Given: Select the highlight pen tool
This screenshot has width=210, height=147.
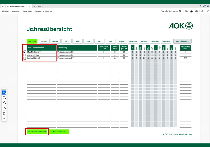Looking at the screenshot, I should coord(4,103).
